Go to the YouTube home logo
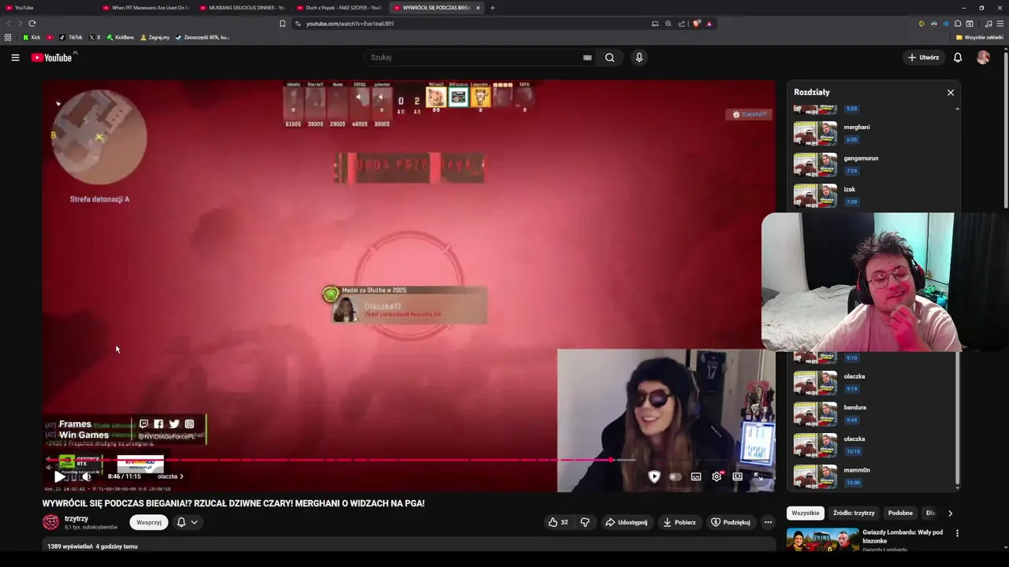This screenshot has width=1009, height=567. [x=52, y=57]
